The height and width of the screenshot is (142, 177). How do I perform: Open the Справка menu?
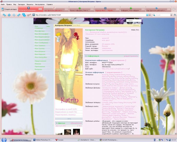click(x=50, y=4)
